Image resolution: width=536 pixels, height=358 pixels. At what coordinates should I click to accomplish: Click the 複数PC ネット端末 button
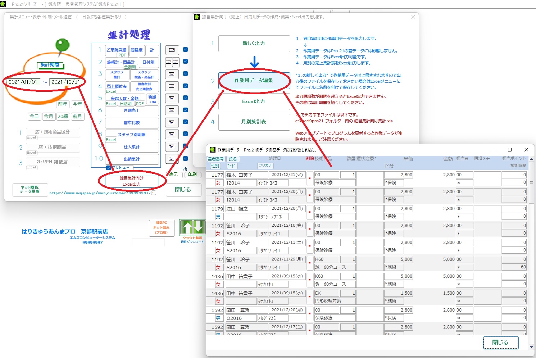(162, 228)
